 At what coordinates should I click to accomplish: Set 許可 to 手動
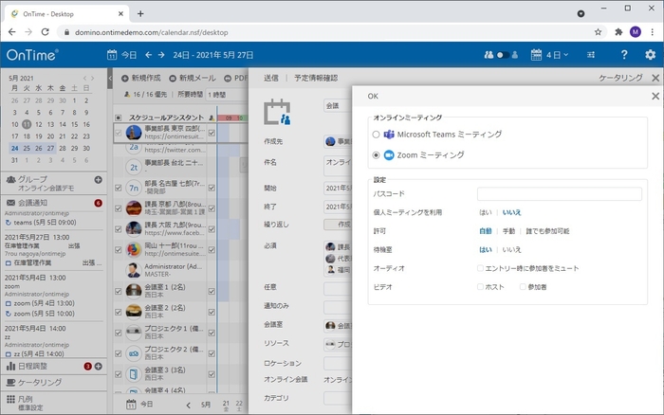tap(508, 231)
